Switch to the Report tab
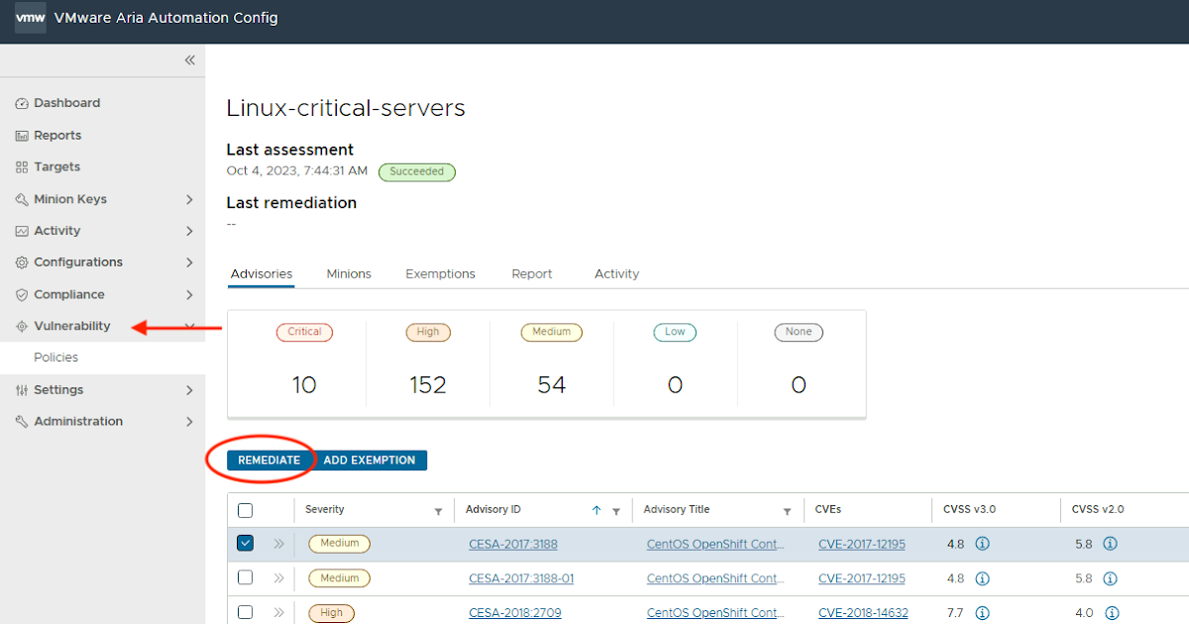 532,273
